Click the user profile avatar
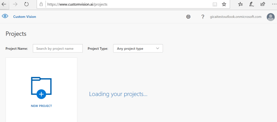The height and width of the screenshot is (122, 277). [x=270, y=17]
